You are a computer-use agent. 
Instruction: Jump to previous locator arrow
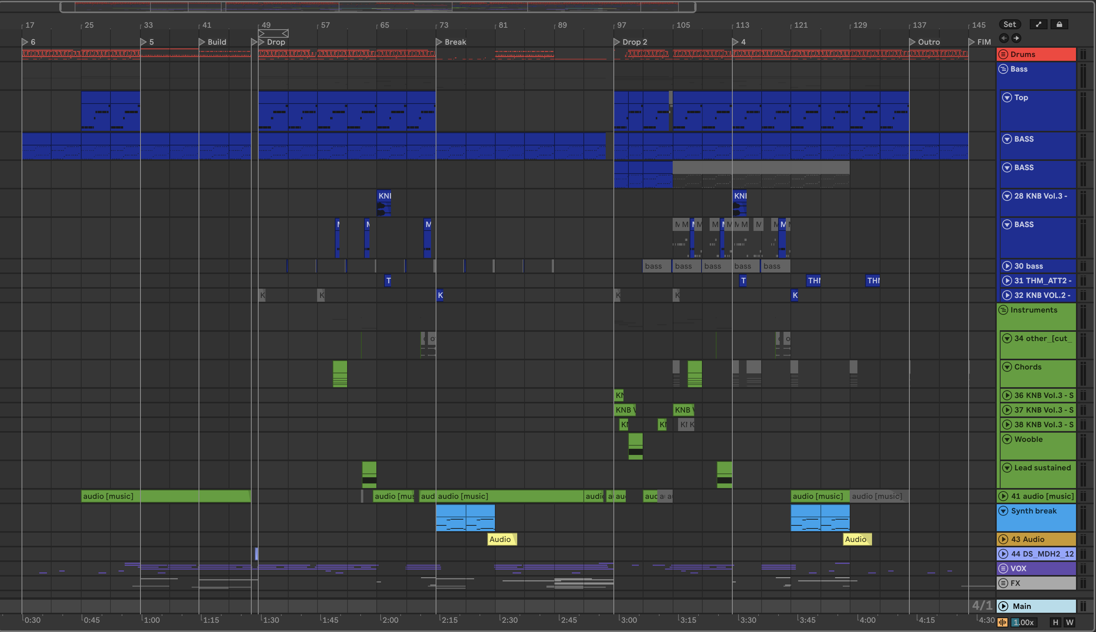tap(1004, 38)
